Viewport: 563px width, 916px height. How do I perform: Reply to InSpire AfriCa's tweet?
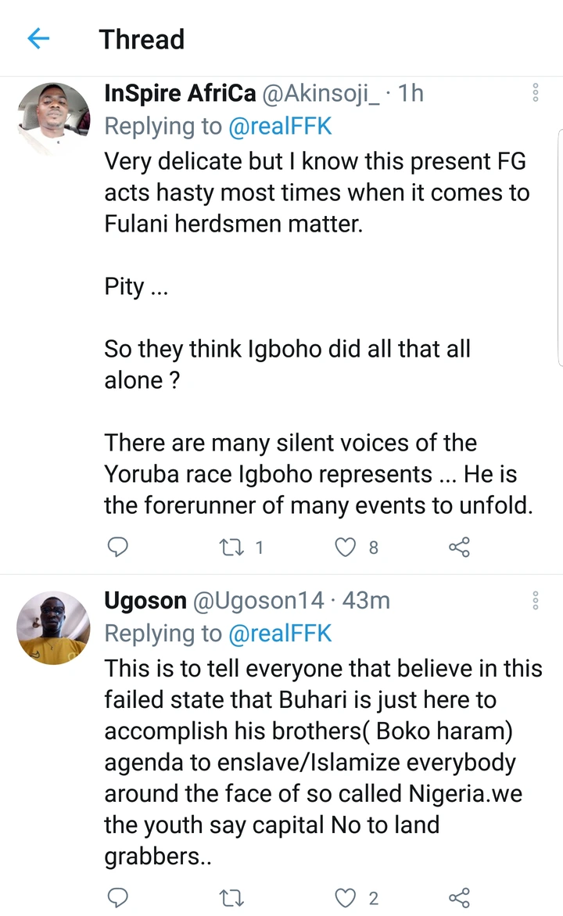coord(117,547)
